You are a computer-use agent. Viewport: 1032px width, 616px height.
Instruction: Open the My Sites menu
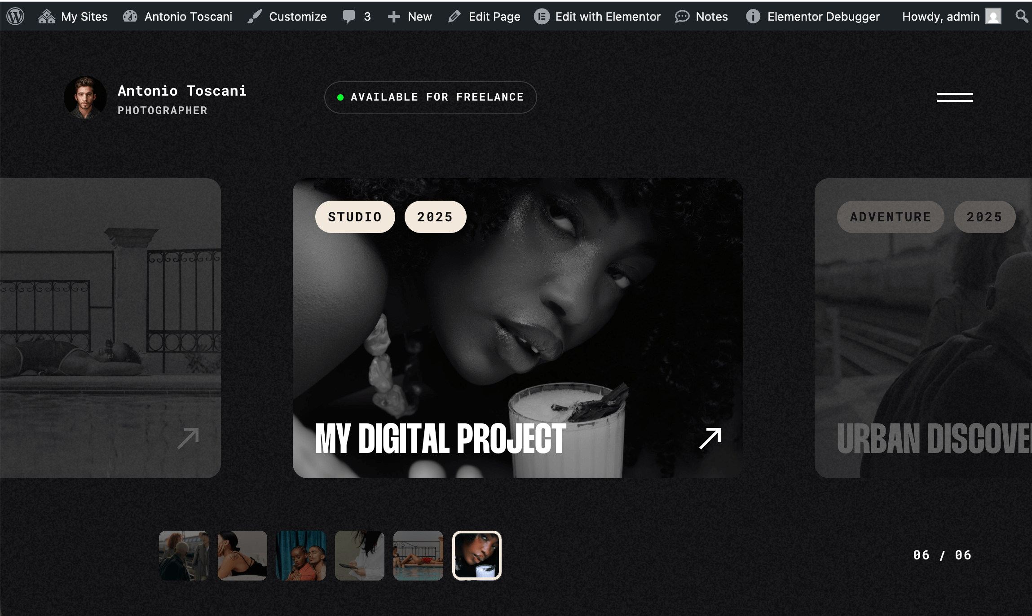(x=73, y=17)
